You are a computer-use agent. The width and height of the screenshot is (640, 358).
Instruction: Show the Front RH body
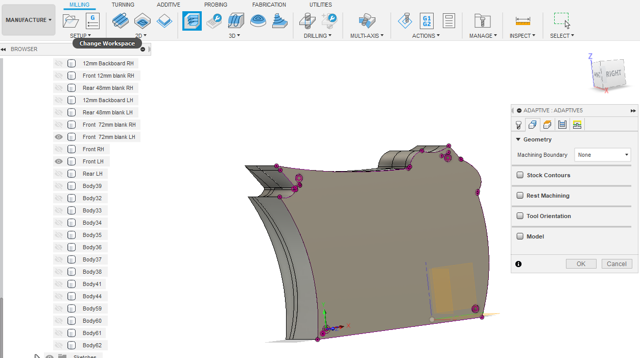point(59,149)
